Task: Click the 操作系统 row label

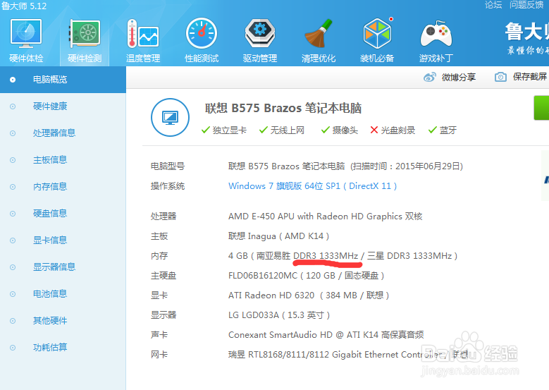Action: [x=167, y=186]
